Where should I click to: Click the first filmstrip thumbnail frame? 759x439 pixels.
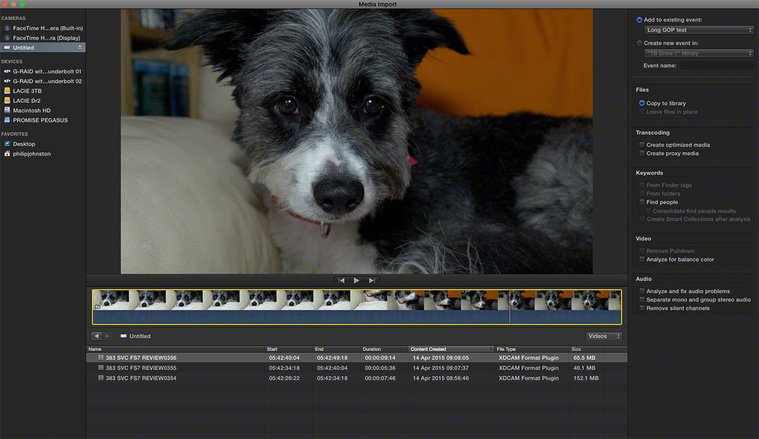tap(111, 300)
